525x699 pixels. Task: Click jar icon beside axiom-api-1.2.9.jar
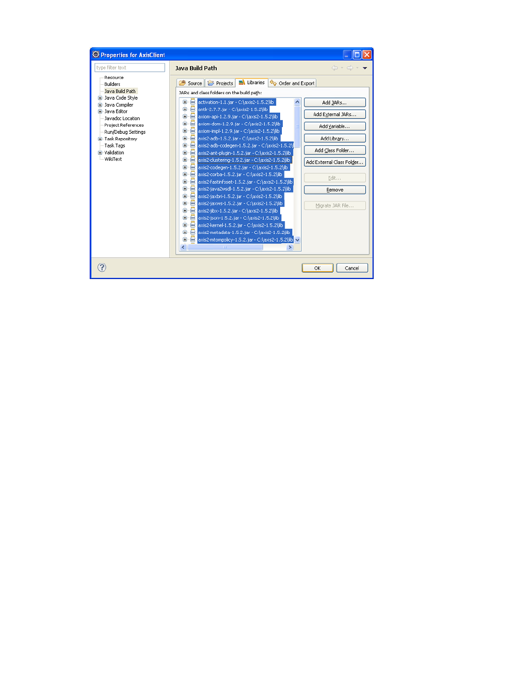[x=193, y=117]
